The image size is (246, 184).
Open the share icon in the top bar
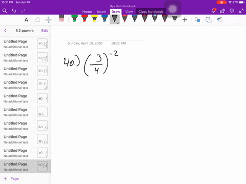222,11
